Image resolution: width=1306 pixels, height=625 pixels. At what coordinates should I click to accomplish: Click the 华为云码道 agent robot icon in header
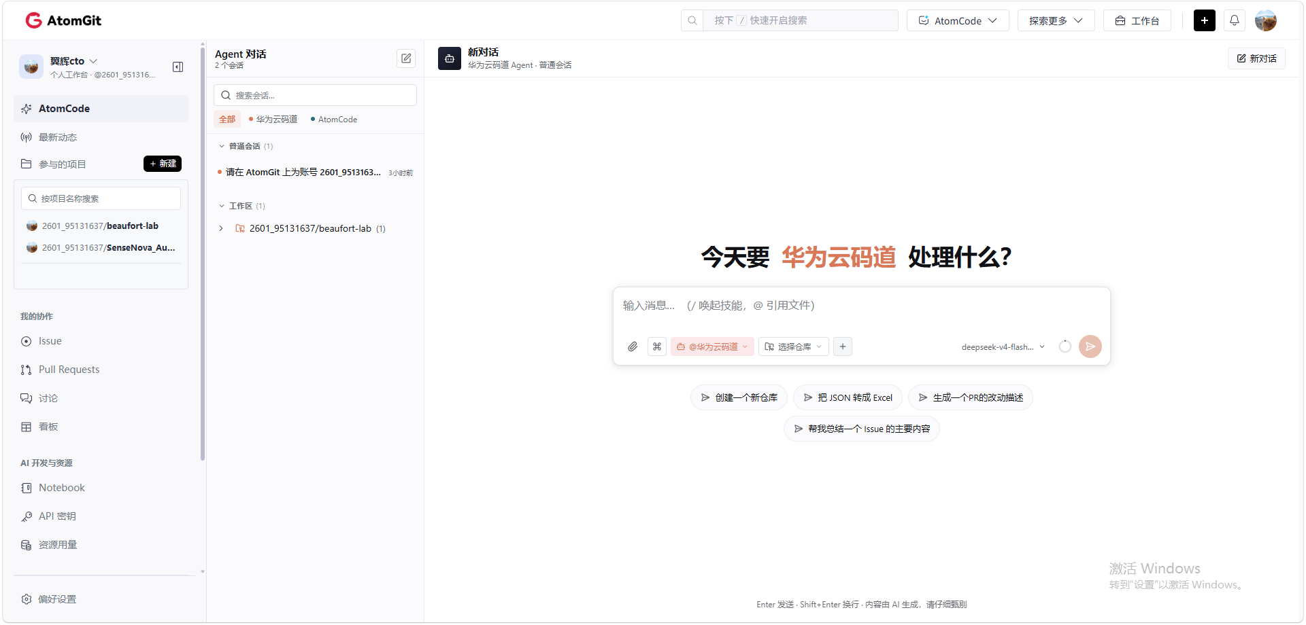pos(450,58)
